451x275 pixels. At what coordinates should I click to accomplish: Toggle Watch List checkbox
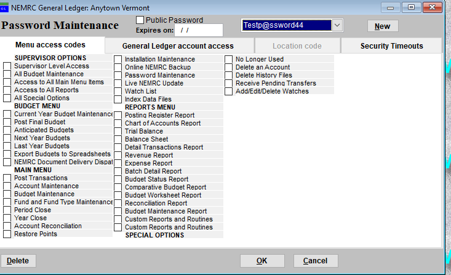click(x=118, y=92)
